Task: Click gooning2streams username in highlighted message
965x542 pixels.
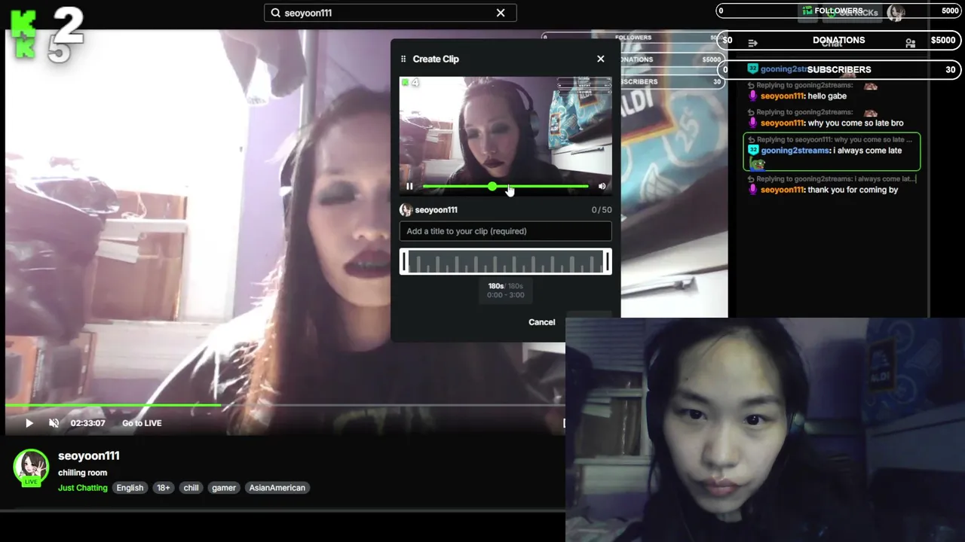Action: click(x=795, y=151)
